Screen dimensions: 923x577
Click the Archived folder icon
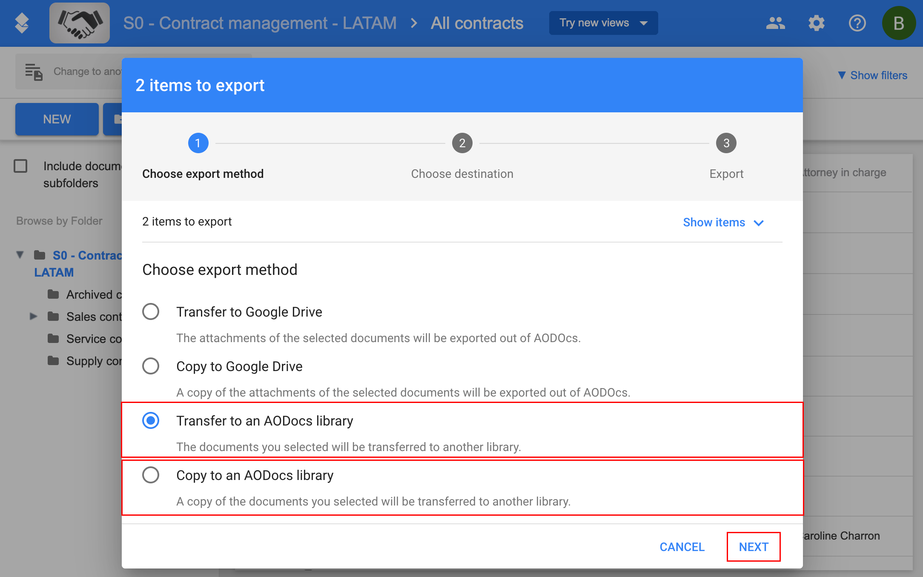[x=53, y=294]
